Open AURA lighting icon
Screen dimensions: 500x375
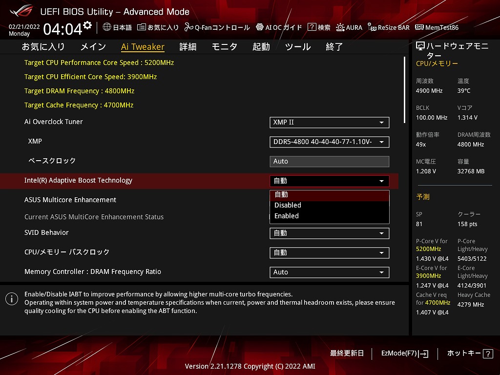(340, 27)
